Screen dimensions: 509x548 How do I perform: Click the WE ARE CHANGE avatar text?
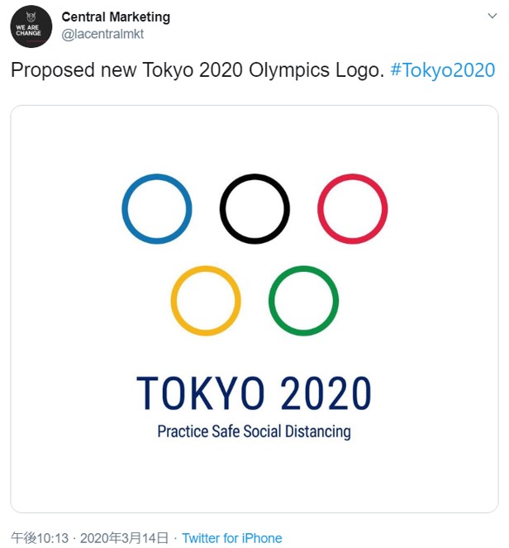tap(28, 30)
